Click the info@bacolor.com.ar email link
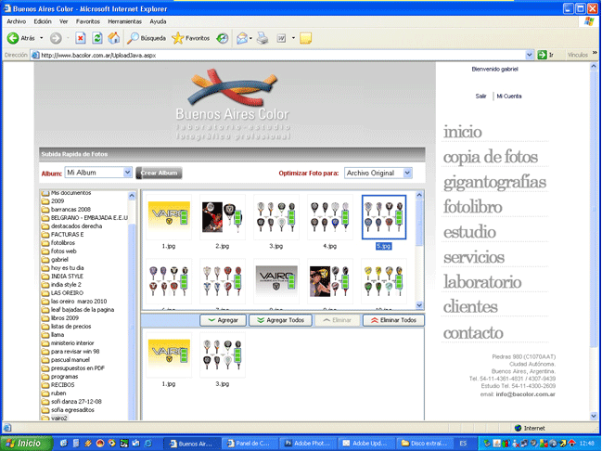This screenshot has height=451, width=602. 525,394
